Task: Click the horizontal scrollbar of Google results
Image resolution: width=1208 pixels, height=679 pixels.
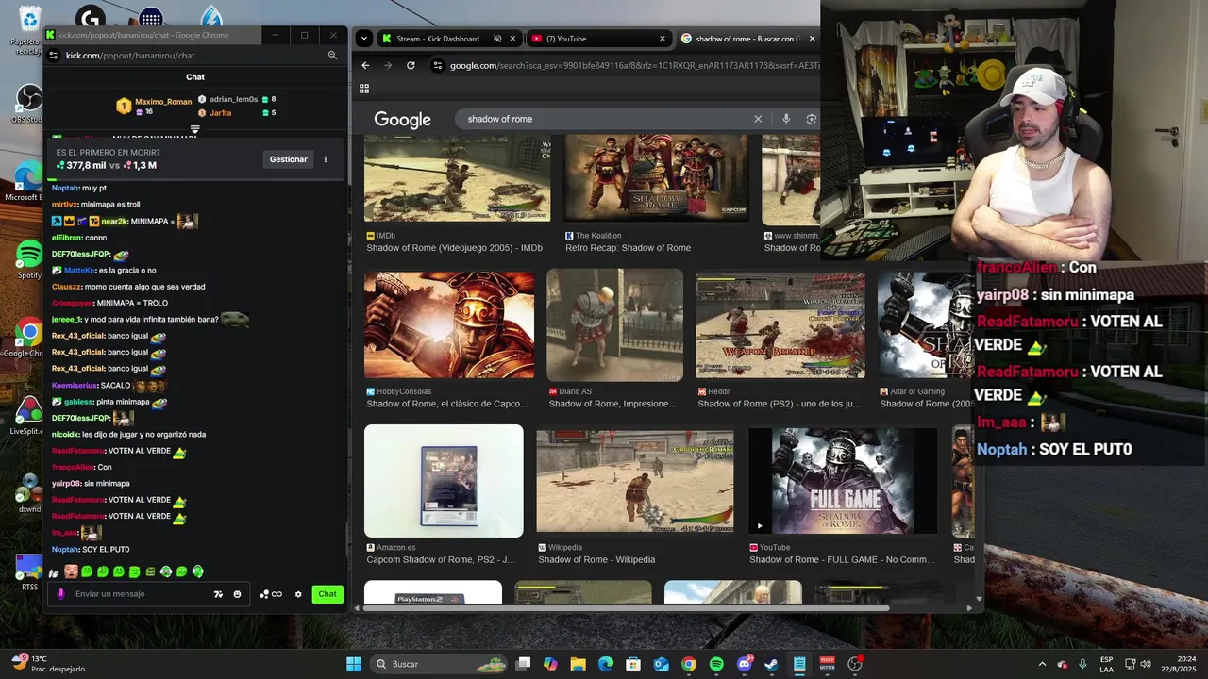Action: [x=626, y=608]
